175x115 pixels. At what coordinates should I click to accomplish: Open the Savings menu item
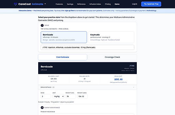point(70,4)
